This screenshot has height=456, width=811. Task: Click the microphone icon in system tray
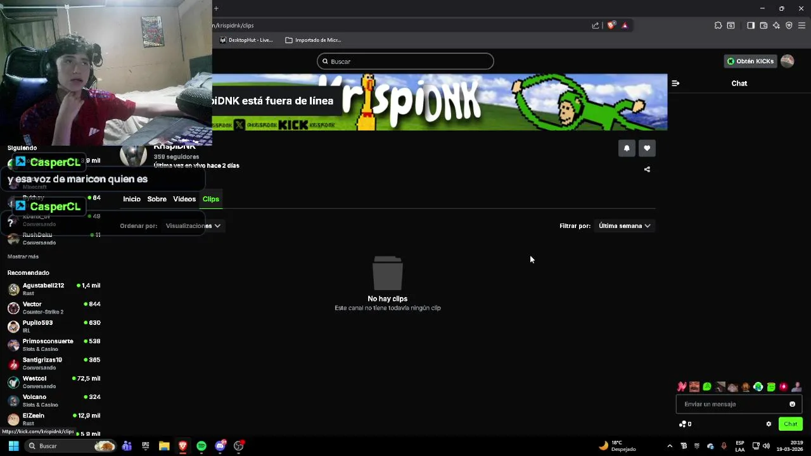[x=724, y=446]
